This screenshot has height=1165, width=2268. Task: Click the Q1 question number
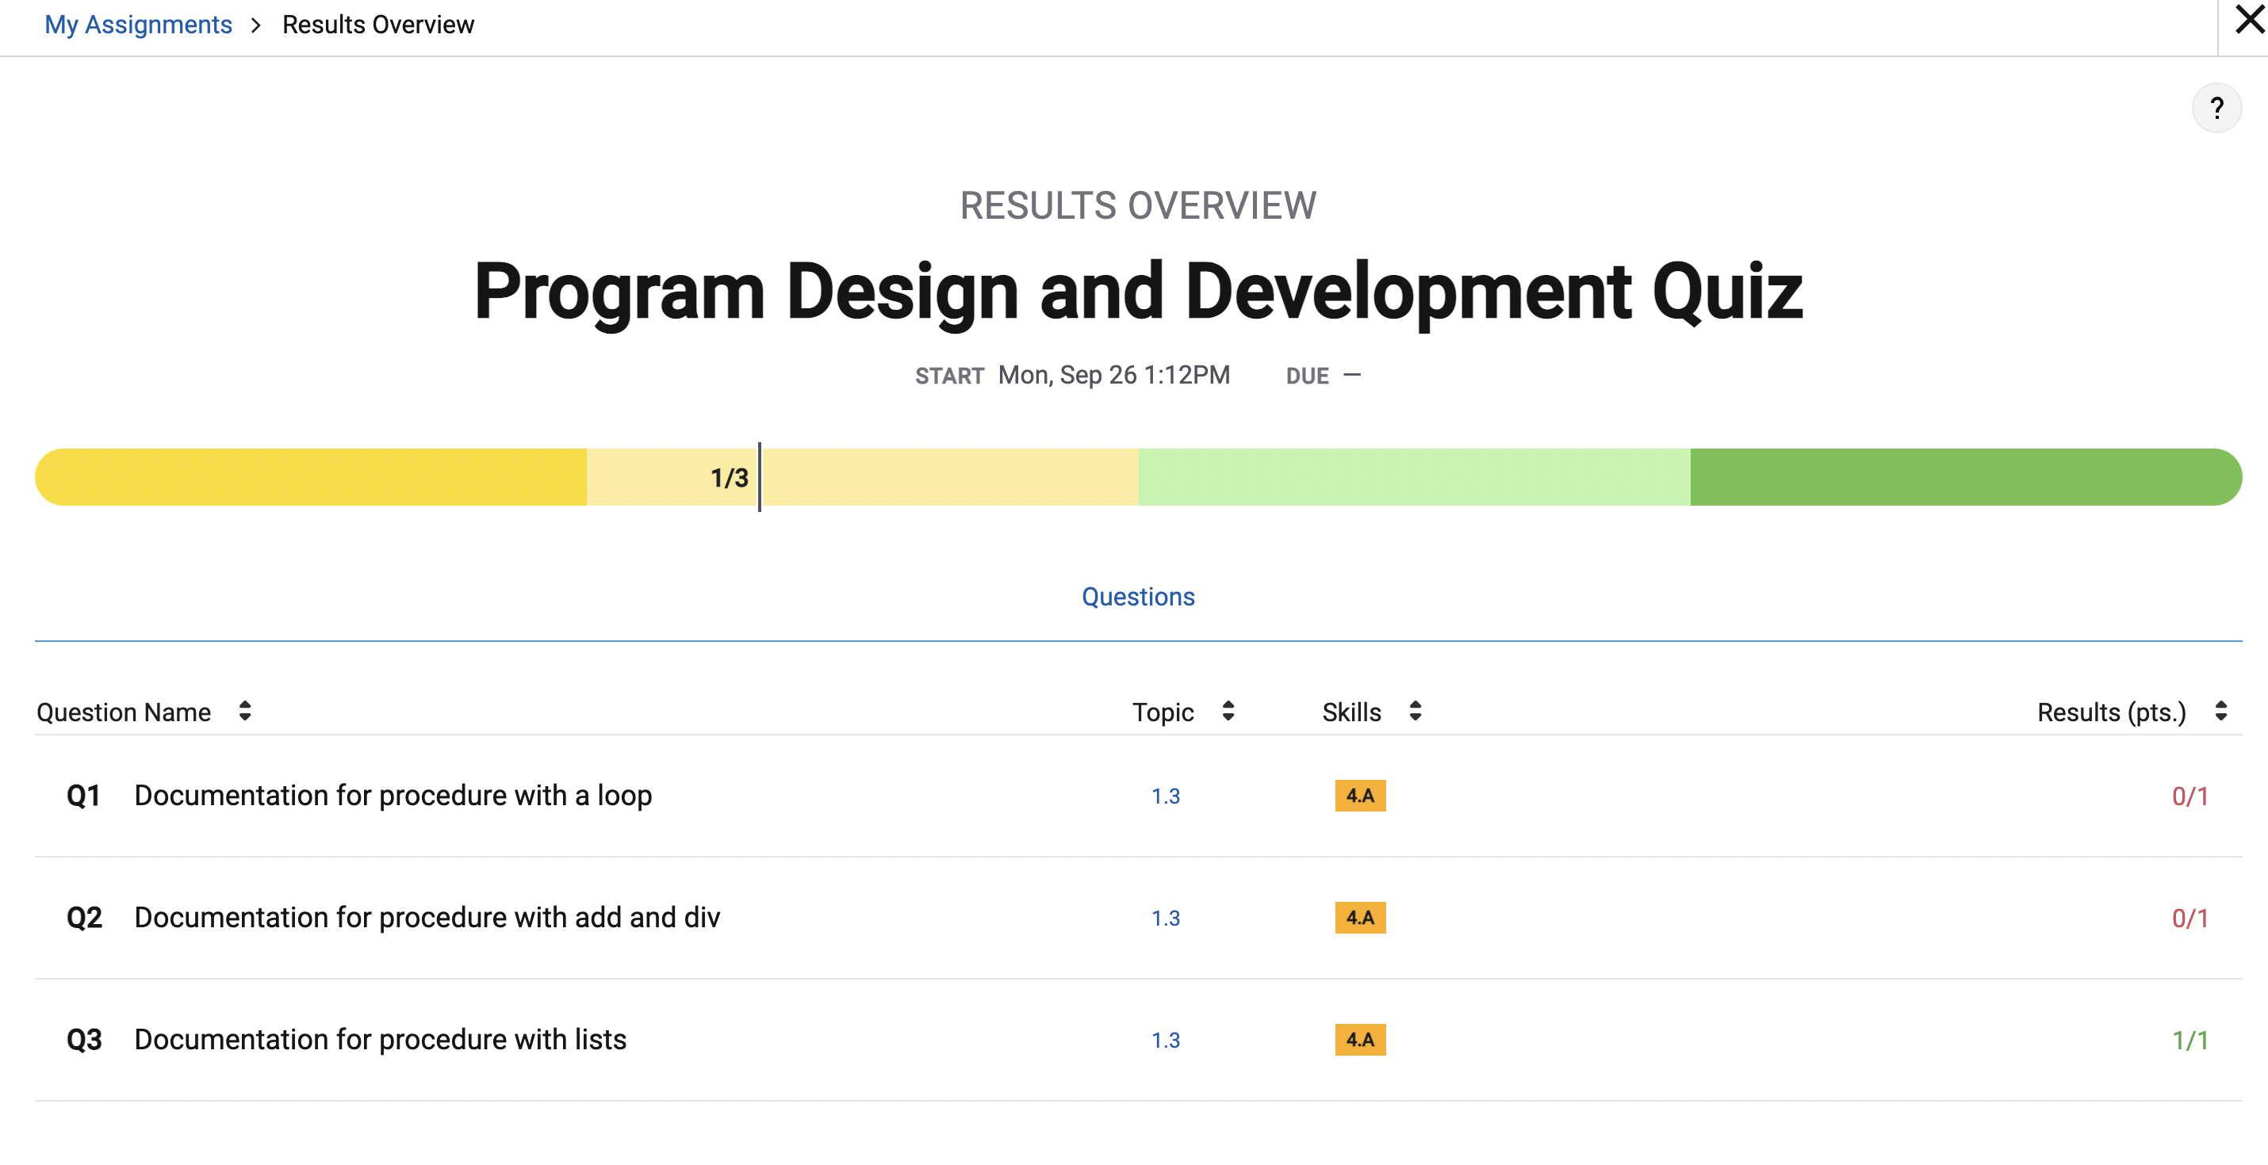pos(83,796)
